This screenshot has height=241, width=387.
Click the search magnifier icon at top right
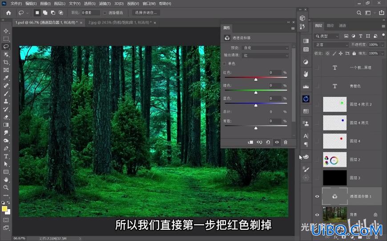359,13
